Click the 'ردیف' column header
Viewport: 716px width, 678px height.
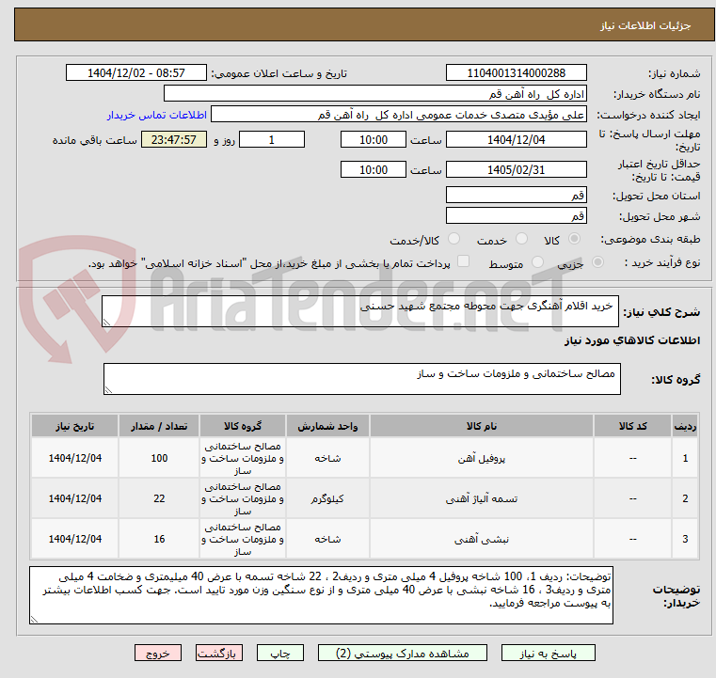(685, 426)
